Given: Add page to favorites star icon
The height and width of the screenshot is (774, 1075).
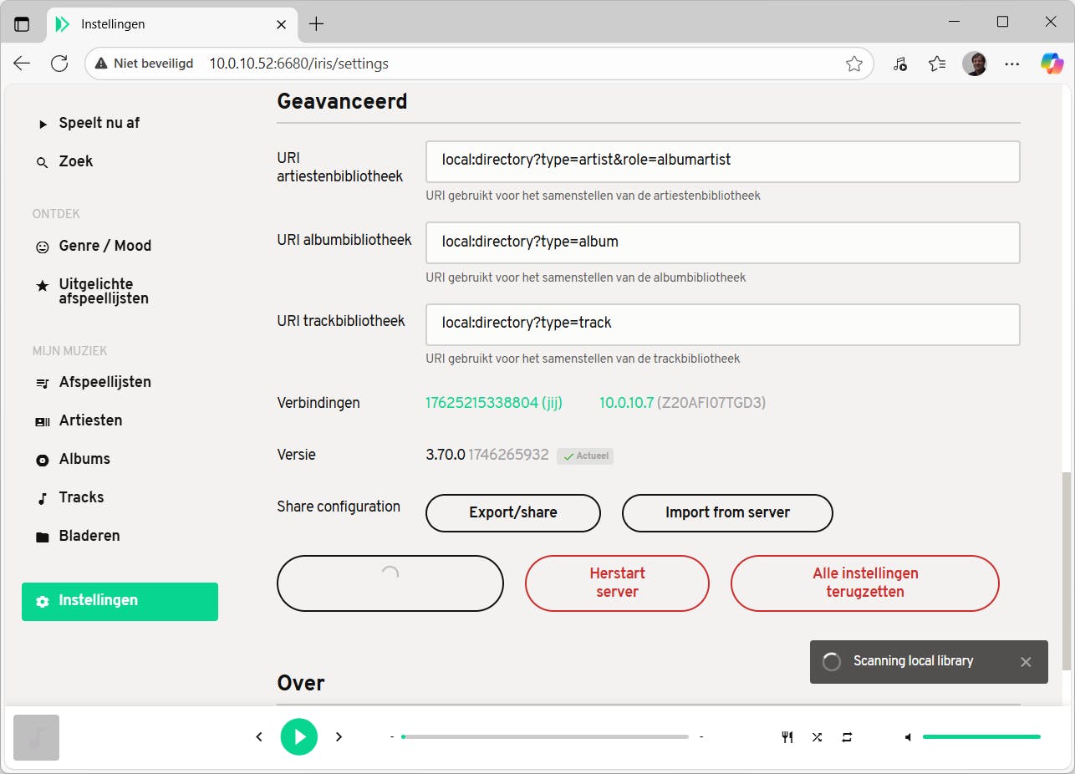Looking at the screenshot, I should (854, 64).
